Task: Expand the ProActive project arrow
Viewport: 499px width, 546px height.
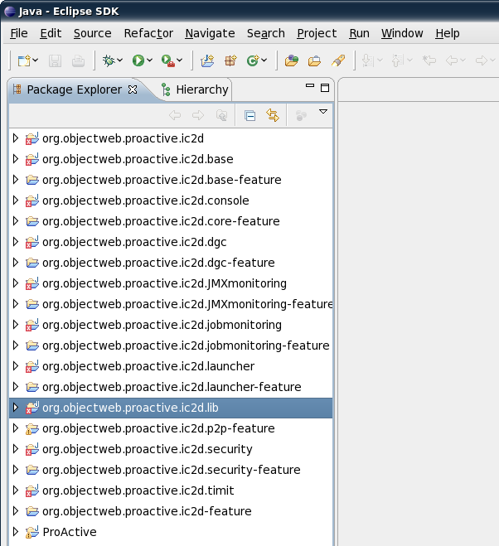Action: coord(15,532)
